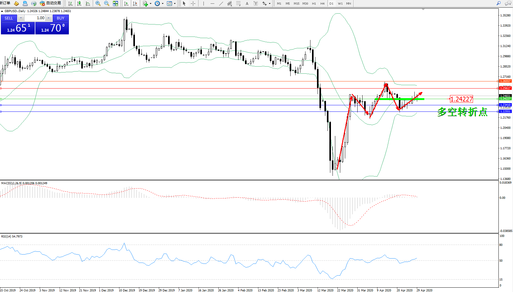Select the text label tool

247,3
